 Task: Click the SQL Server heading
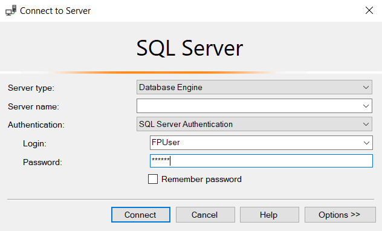tap(190, 48)
